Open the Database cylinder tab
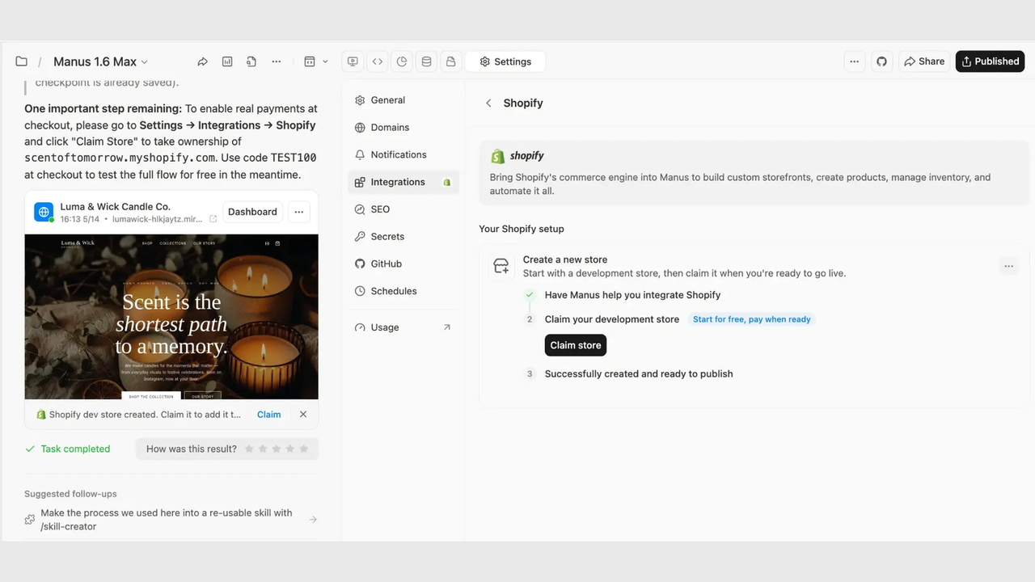 tap(426, 61)
